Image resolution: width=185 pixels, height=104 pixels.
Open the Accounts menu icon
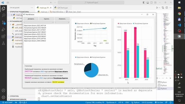pyautogui.click(x=3, y=90)
